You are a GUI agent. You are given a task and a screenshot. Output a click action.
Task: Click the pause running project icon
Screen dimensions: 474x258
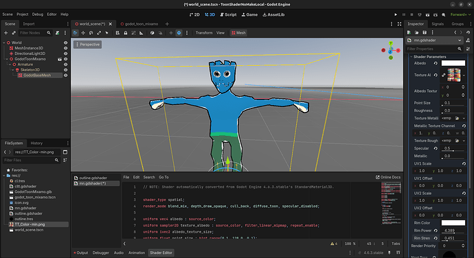point(403,14)
